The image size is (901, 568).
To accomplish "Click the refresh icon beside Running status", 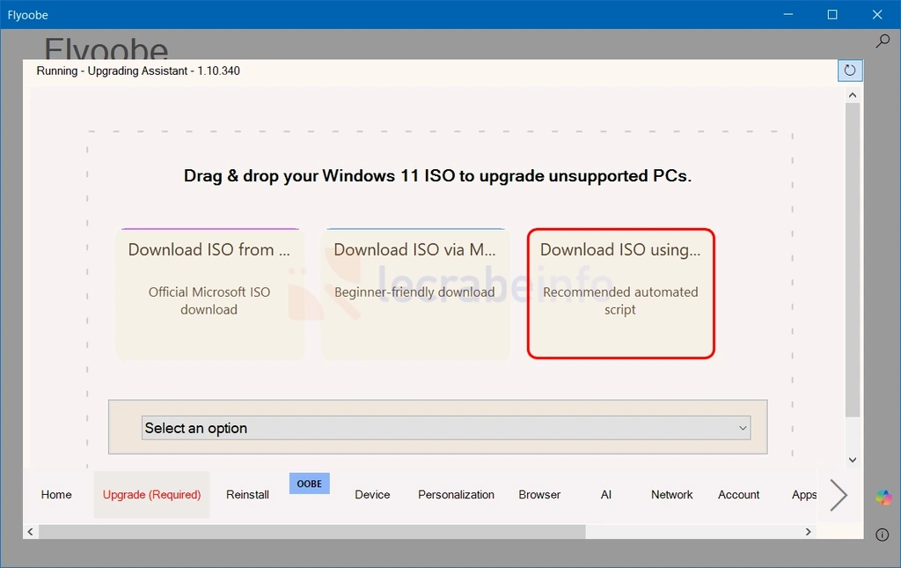I will pyautogui.click(x=850, y=70).
